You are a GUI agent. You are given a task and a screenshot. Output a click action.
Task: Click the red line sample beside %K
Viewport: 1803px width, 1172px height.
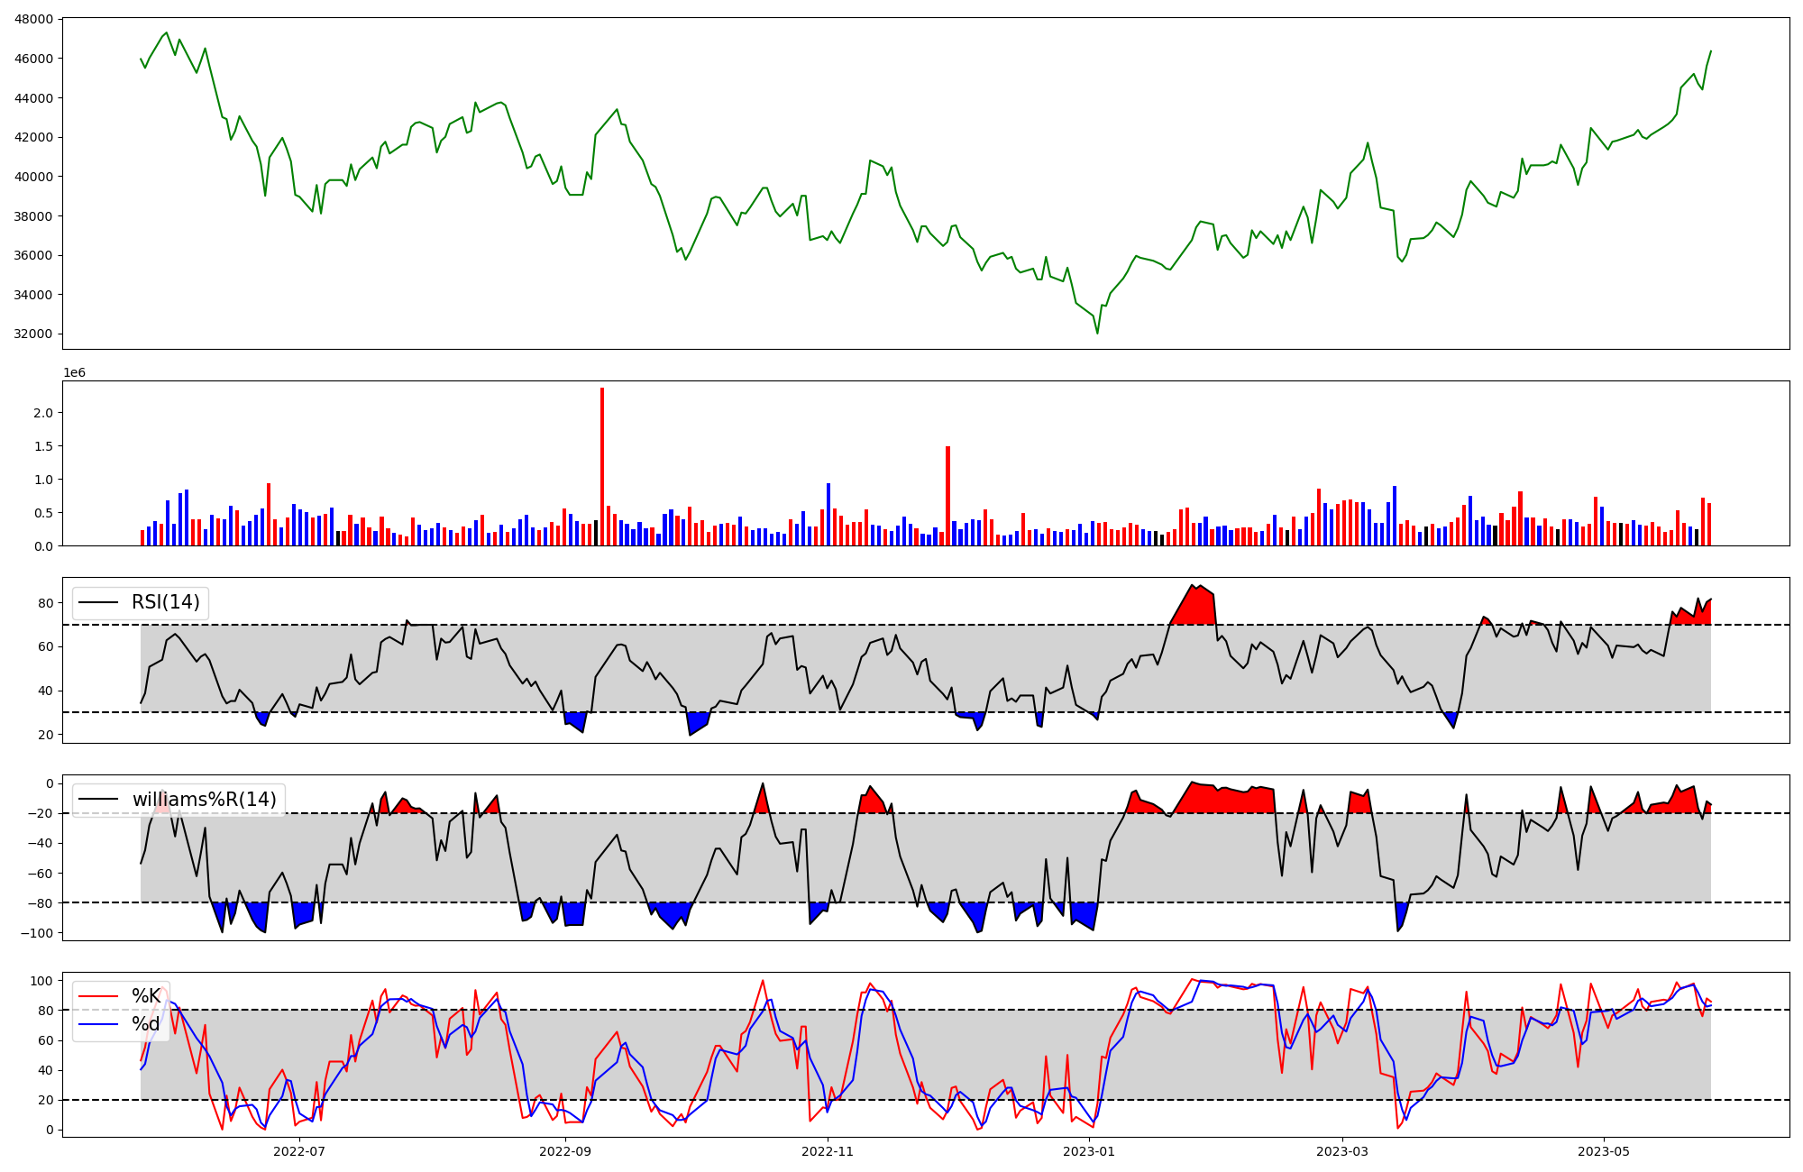[x=98, y=996]
